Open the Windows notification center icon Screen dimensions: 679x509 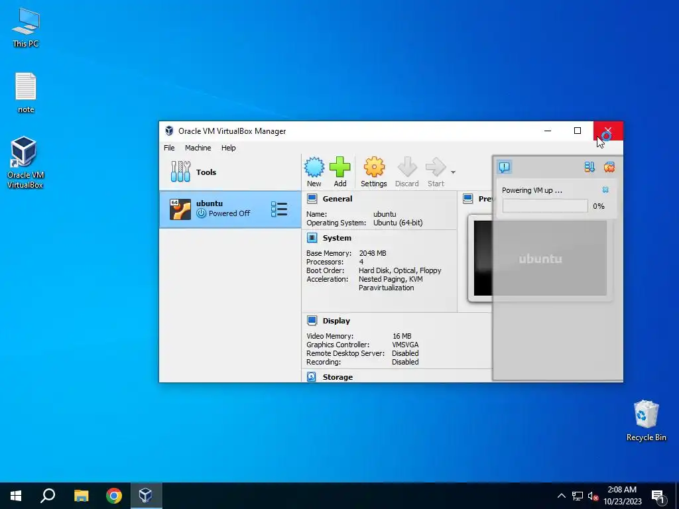[658, 496]
